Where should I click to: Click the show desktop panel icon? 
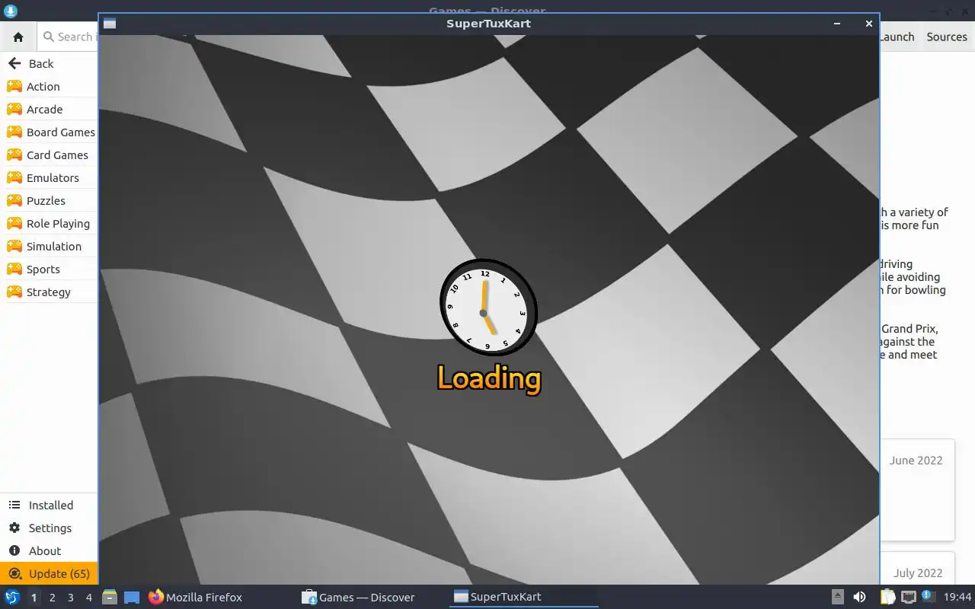click(132, 598)
